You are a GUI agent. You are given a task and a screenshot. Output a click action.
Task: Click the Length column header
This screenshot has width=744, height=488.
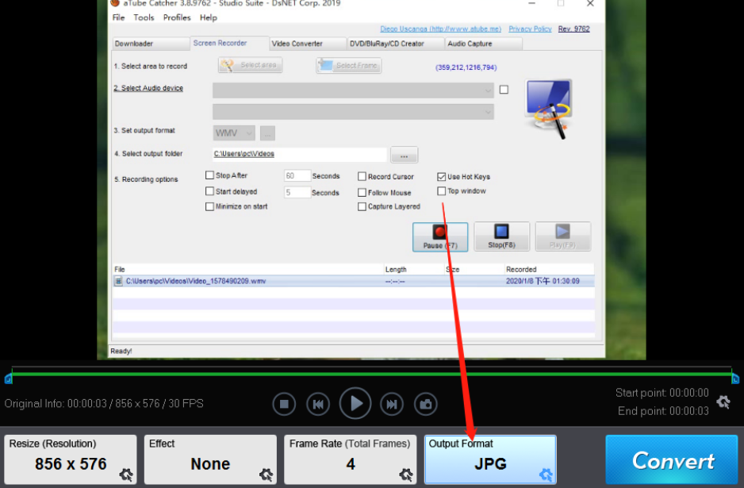pyautogui.click(x=396, y=269)
